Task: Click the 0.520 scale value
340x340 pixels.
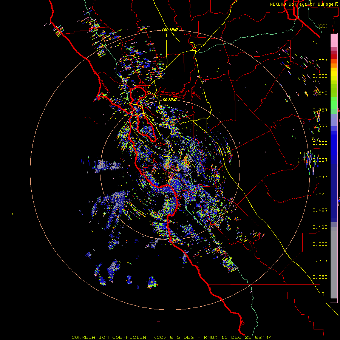Action: (320, 194)
